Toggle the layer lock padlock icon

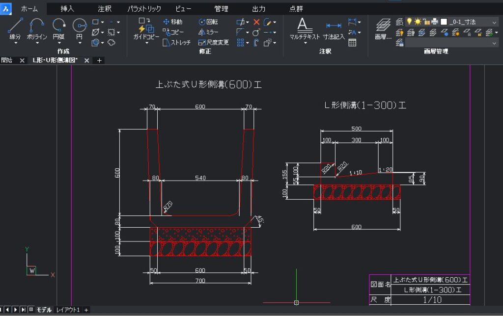tap(426, 22)
